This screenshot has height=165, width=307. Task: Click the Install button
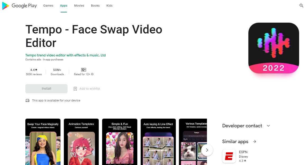pyautogui.click(x=46, y=89)
